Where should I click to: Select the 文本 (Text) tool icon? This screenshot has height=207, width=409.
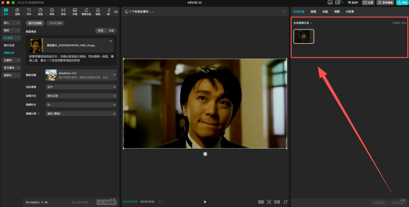29,11
